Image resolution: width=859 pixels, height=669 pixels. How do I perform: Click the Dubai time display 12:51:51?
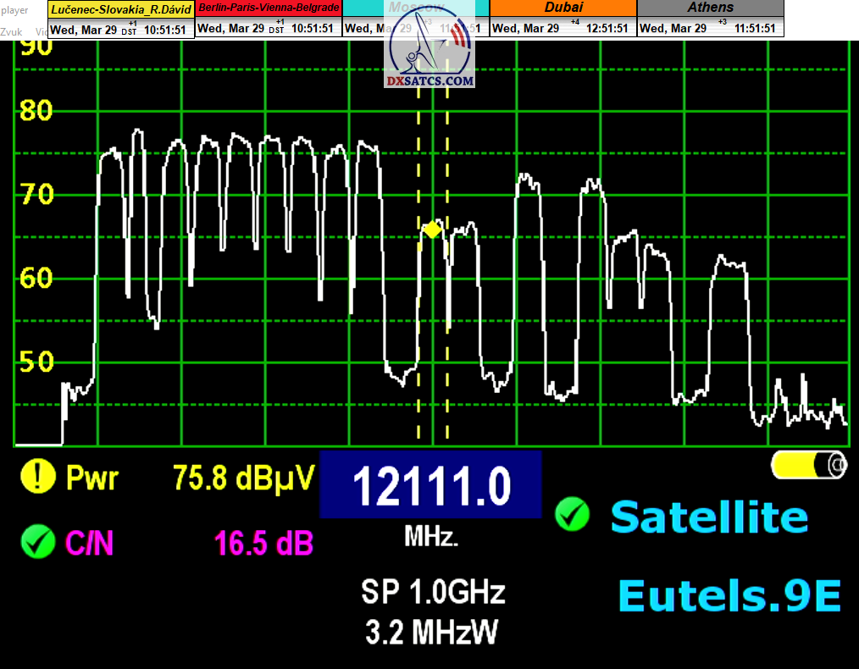(x=607, y=28)
